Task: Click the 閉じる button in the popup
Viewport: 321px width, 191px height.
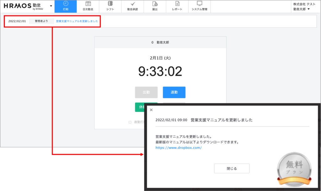Action: pos(232,168)
